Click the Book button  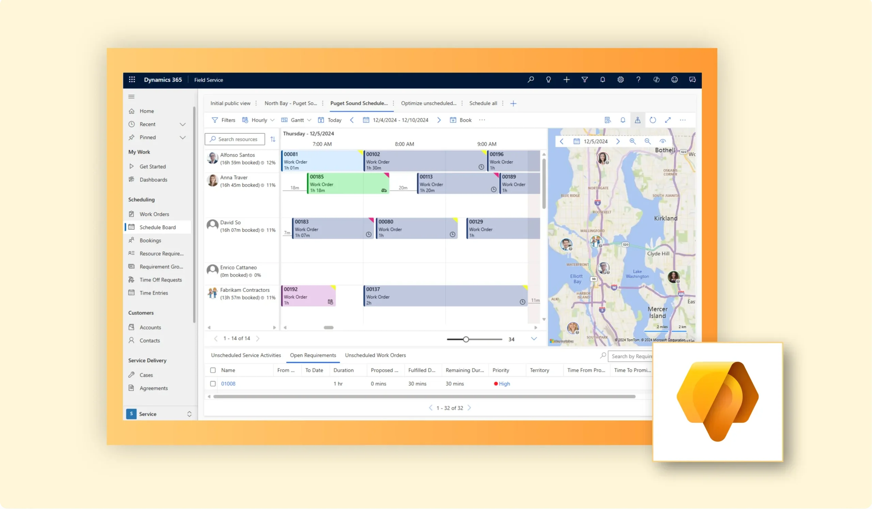coord(461,120)
